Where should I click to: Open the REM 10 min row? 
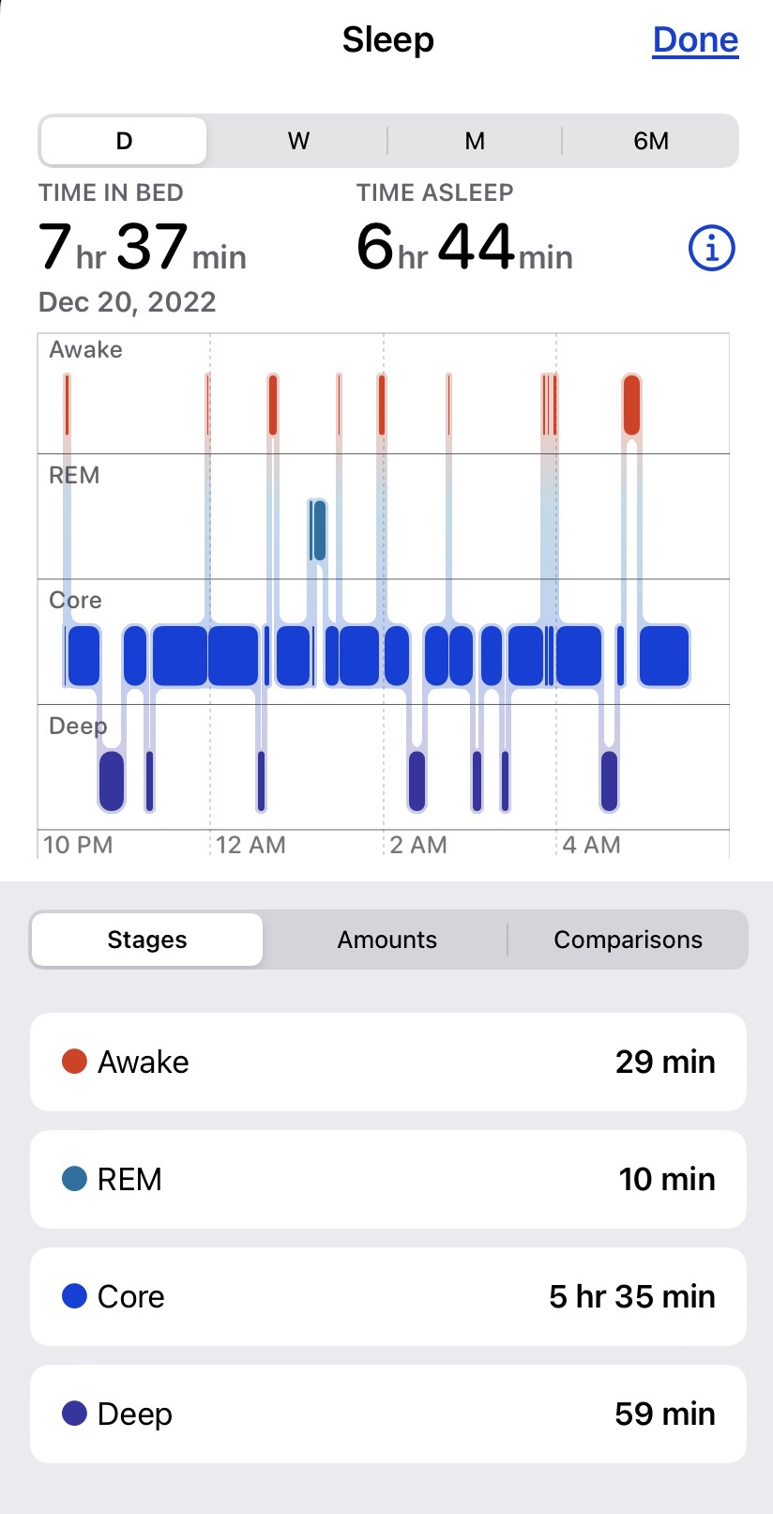pos(388,1179)
